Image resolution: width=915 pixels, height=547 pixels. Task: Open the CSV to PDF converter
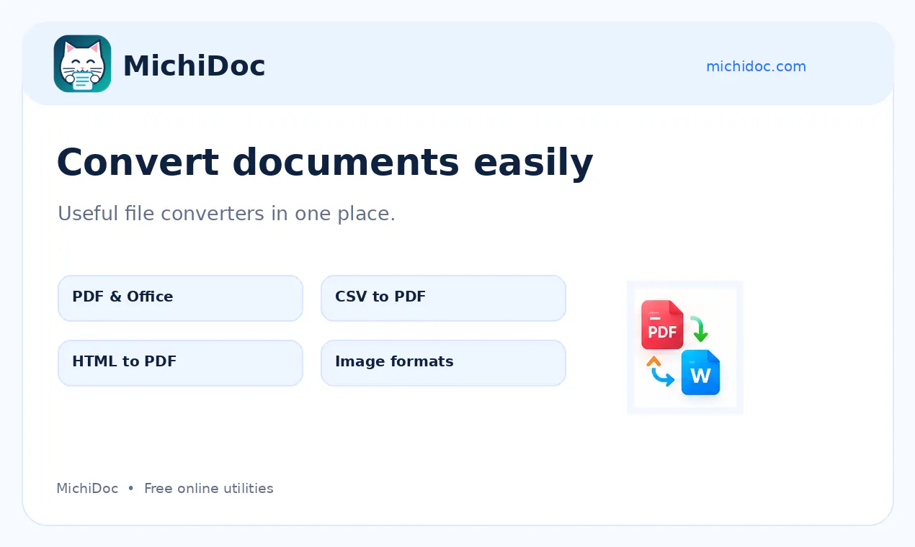coord(443,298)
